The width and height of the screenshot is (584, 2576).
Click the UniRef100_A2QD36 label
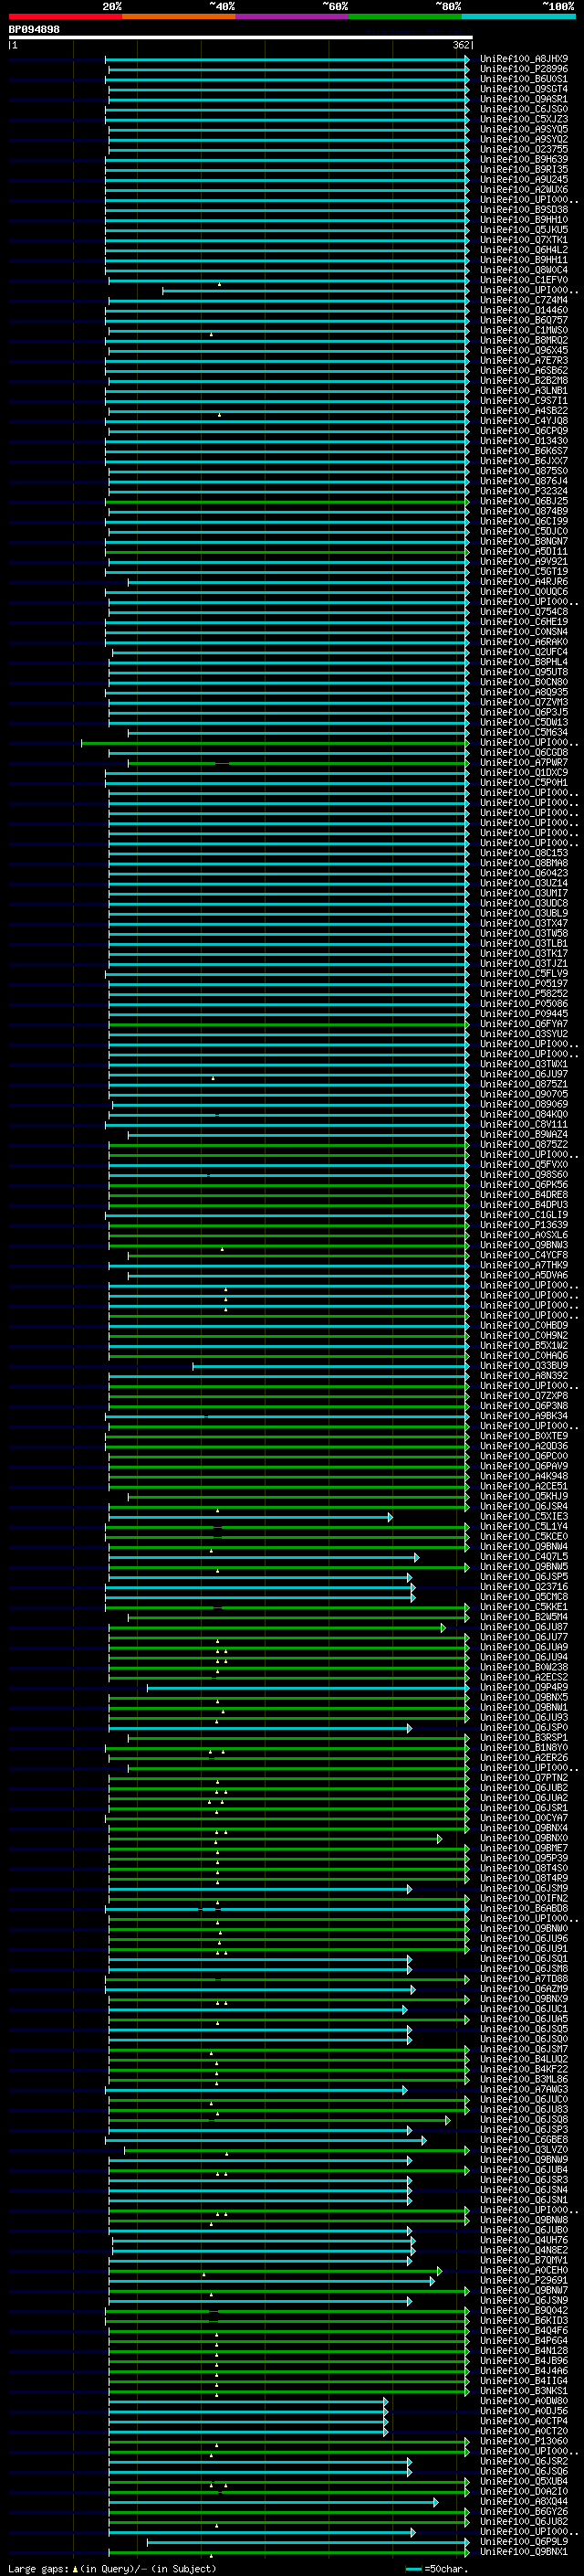pos(524,1446)
